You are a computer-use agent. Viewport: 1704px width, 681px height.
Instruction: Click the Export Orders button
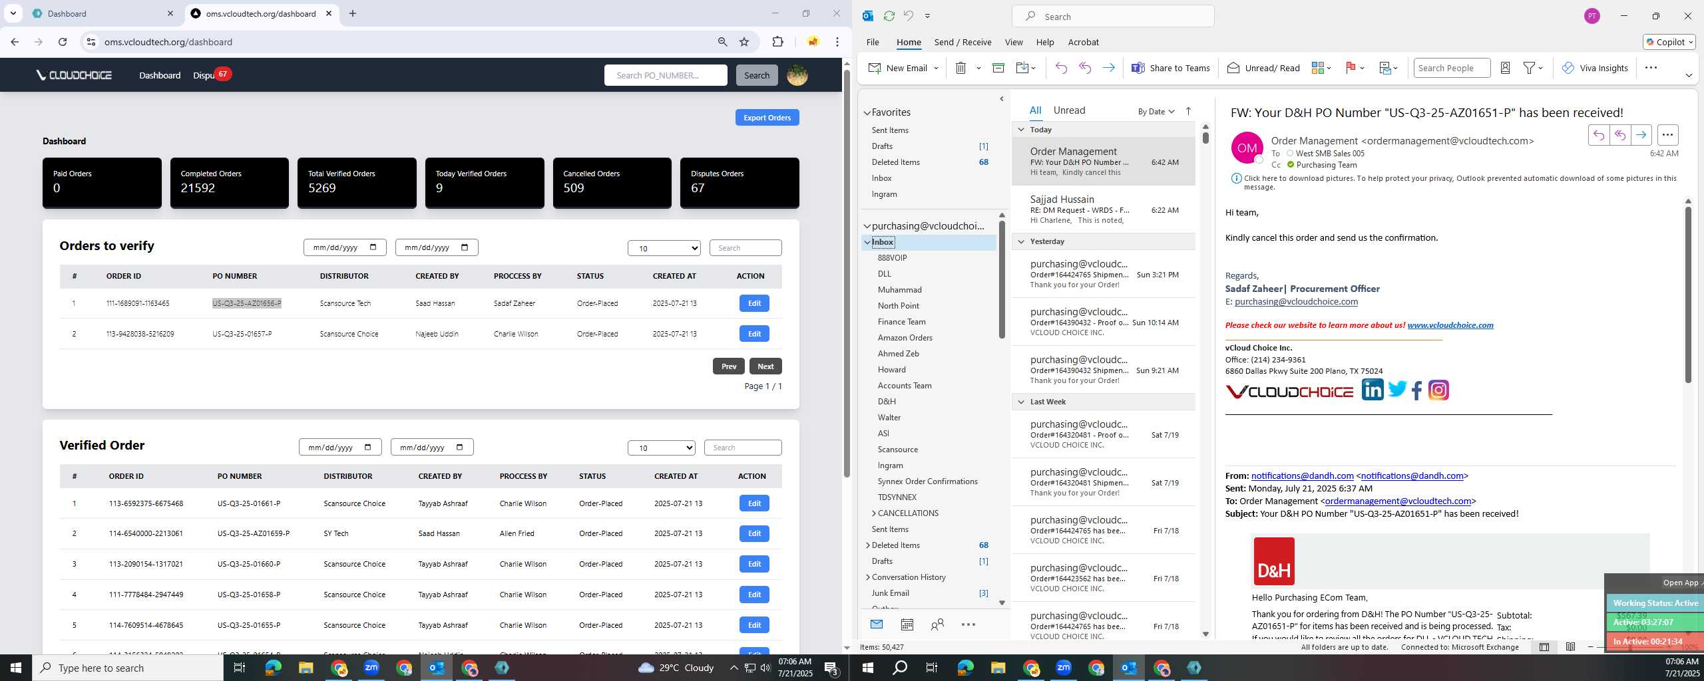coord(767,118)
